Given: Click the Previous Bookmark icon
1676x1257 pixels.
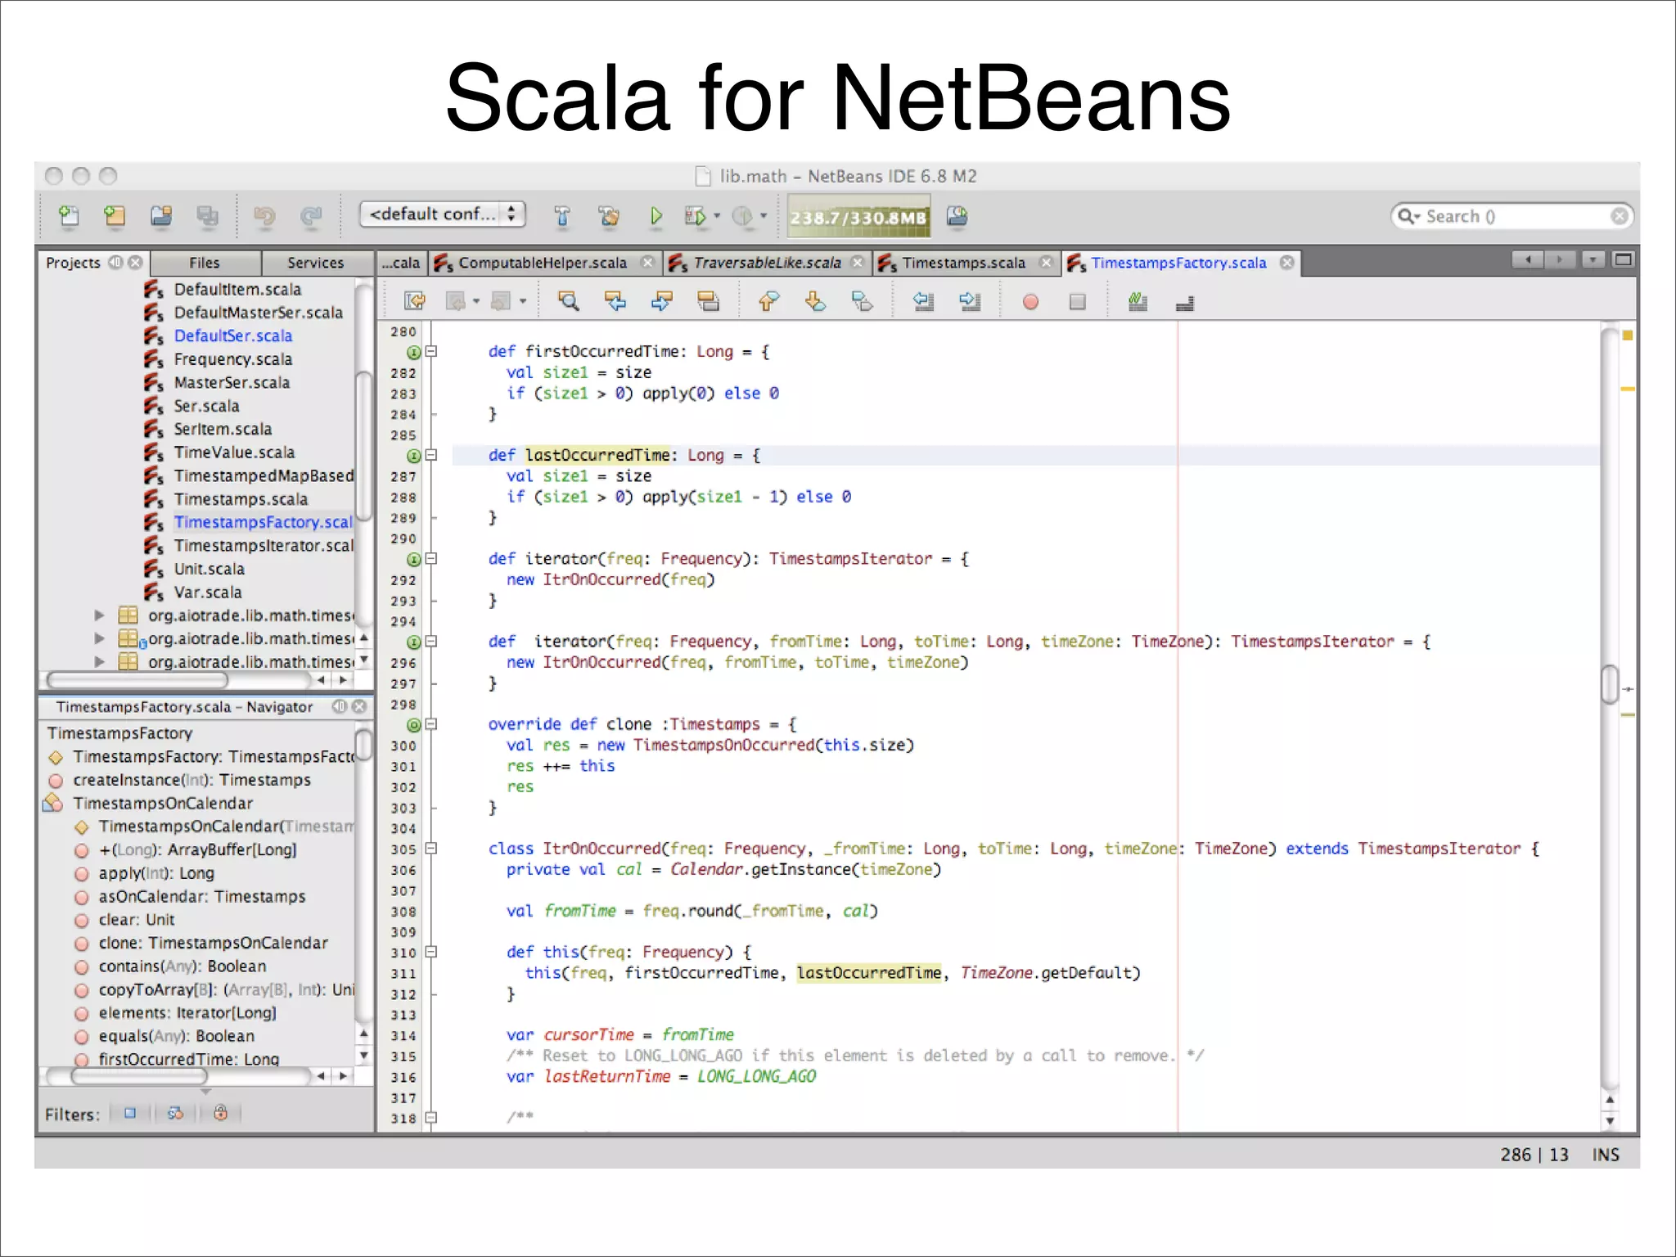Looking at the screenshot, I should coord(768,301).
